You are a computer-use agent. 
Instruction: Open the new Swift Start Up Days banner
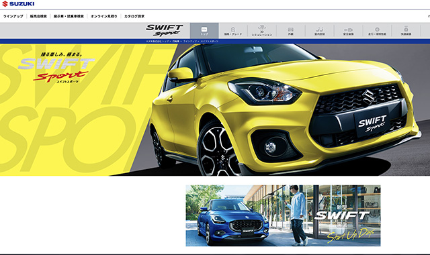point(283,215)
